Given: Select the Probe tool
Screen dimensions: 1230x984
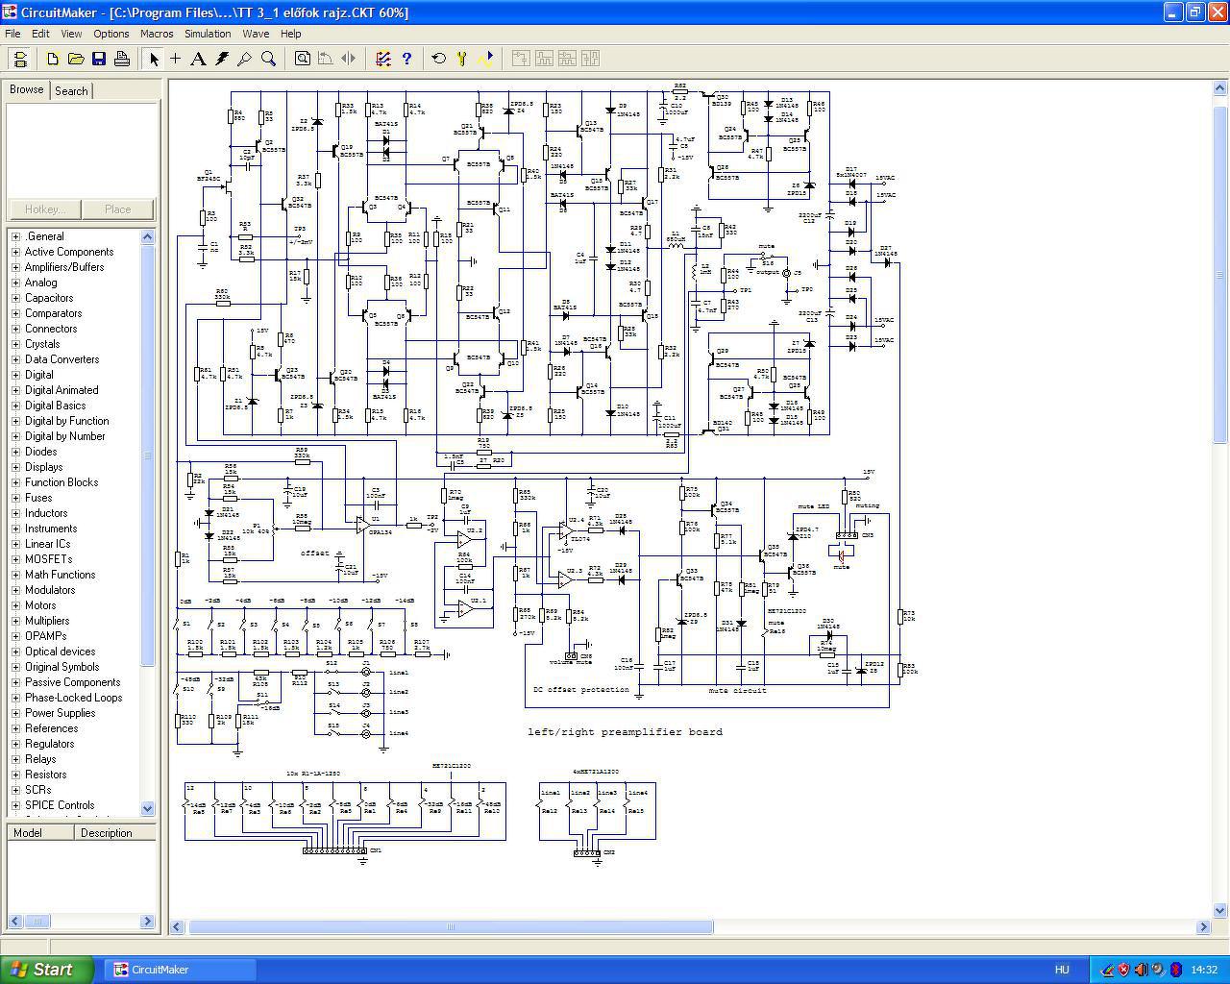Looking at the screenshot, I should coord(245,59).
